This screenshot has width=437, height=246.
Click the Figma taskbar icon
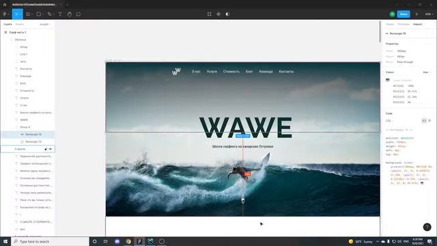[139, 241]
